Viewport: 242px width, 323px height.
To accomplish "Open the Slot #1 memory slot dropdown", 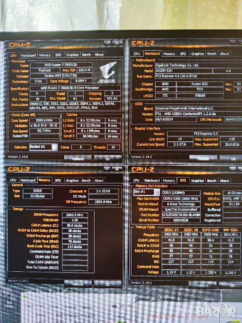I will 157,192.
